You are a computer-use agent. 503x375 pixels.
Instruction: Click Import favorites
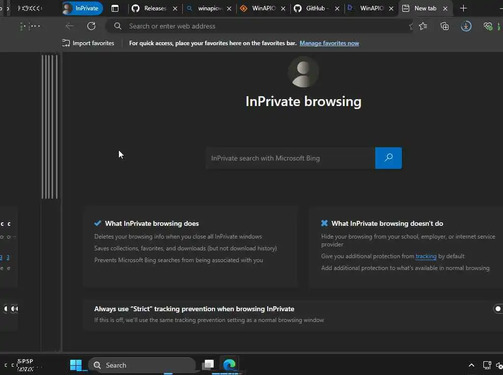coord(88,43)
